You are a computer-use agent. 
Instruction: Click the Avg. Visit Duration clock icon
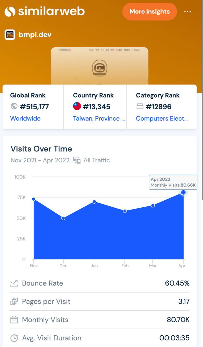pos(14,338)
